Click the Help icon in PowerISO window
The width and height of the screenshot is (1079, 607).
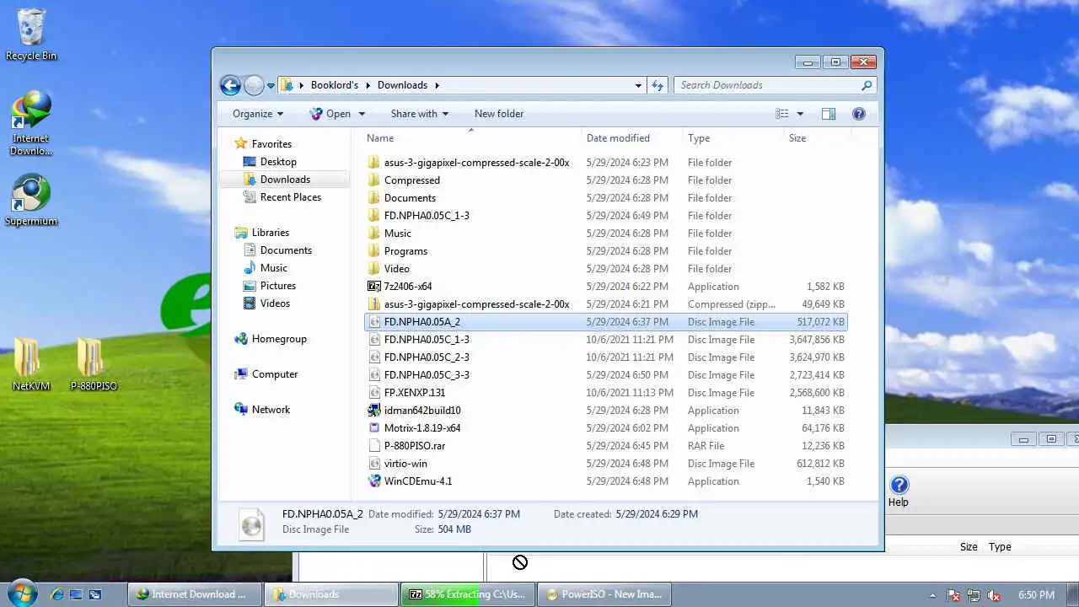pyautogui.click(x=899, y=491)
